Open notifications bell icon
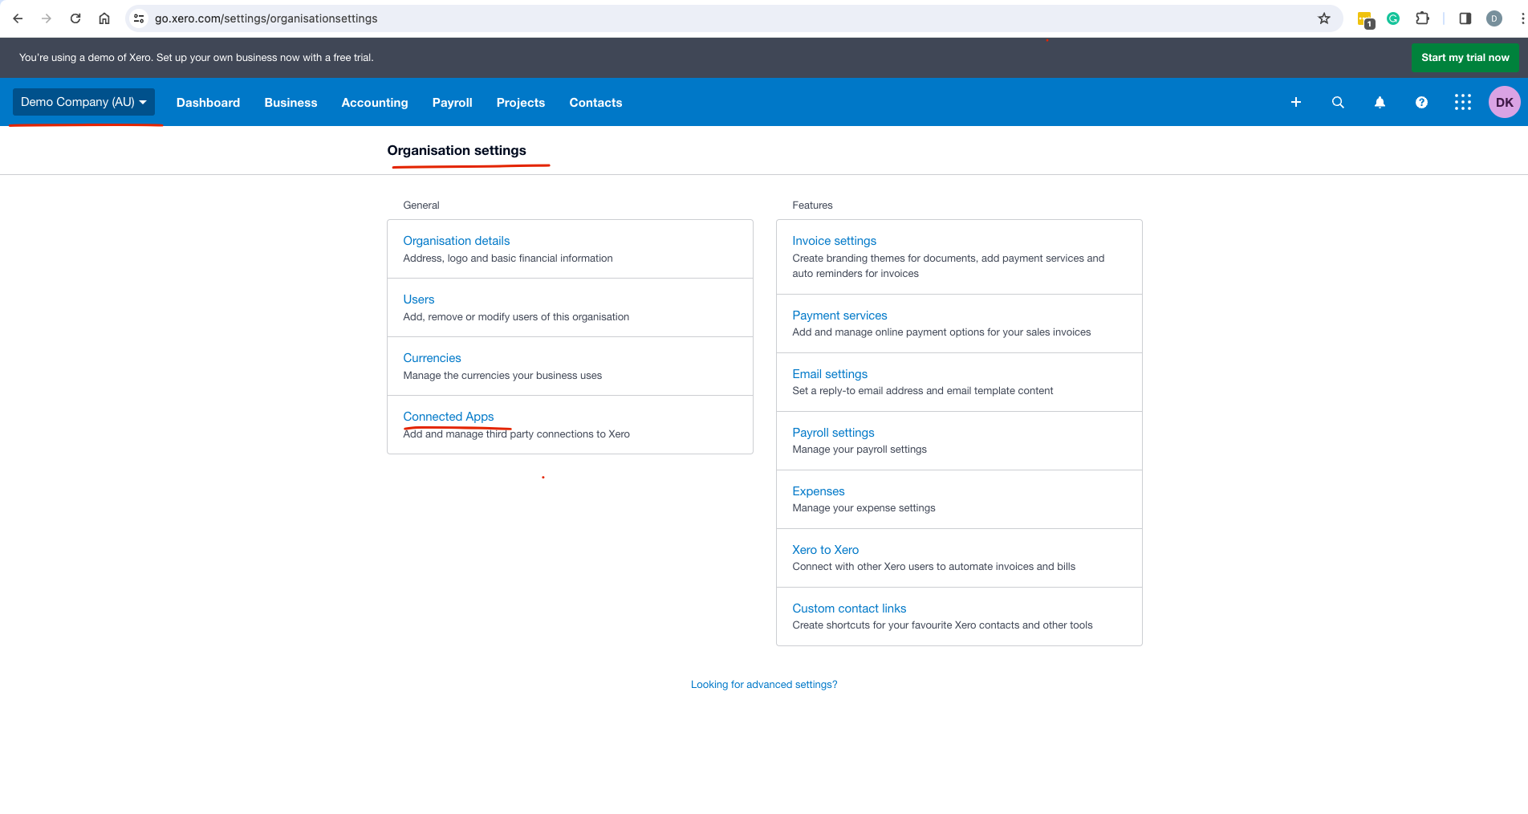The image size is (1528, 814). 1380,102
